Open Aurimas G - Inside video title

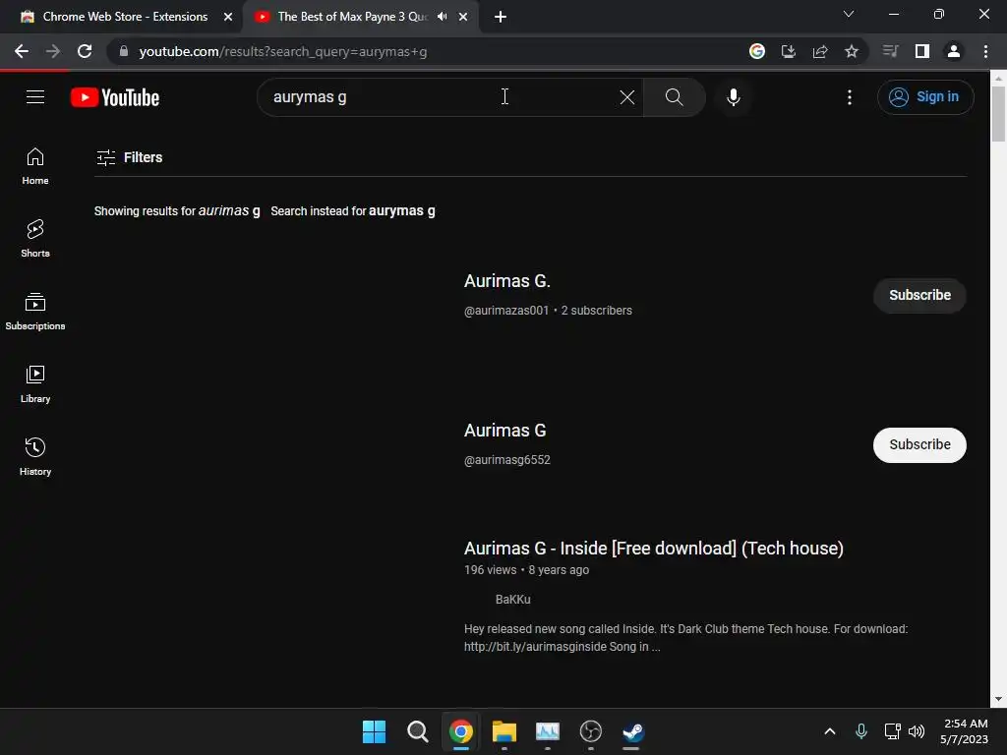pyautogui.click(x=654, y=549)
